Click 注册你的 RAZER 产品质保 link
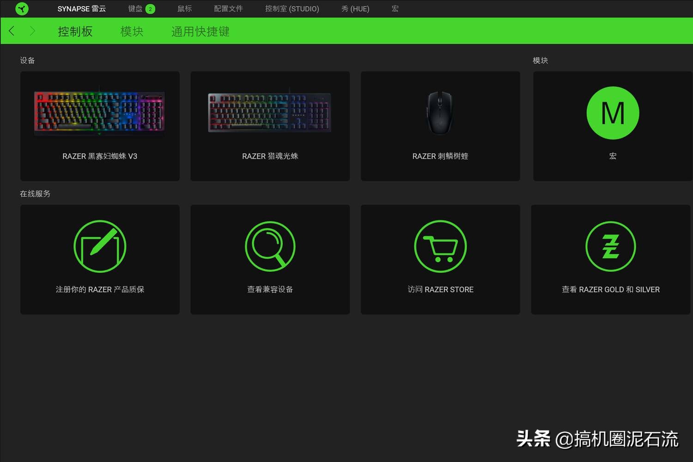 [x=100, y=289]
